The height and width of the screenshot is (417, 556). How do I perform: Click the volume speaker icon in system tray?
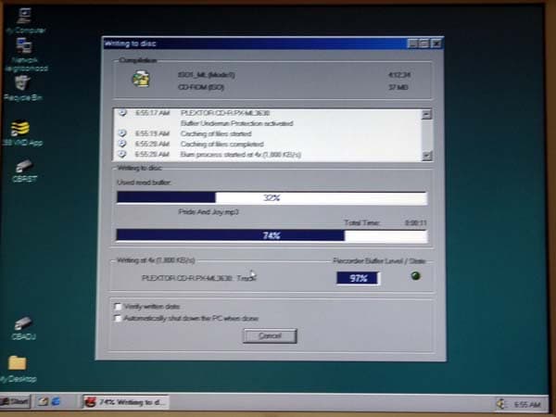500,404
